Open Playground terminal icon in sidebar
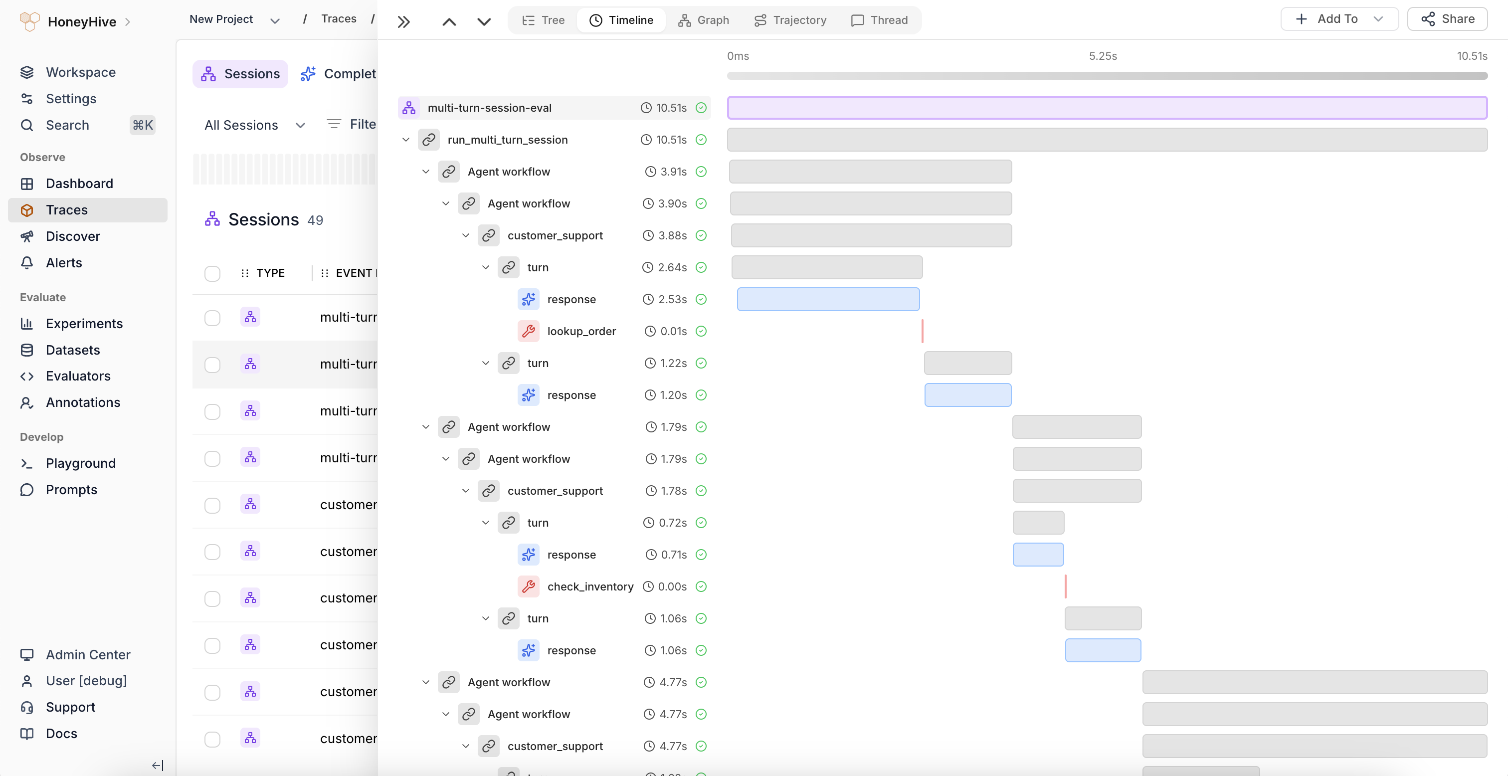This screenshot has height=776, width=1508. click(x=27, y=463)
